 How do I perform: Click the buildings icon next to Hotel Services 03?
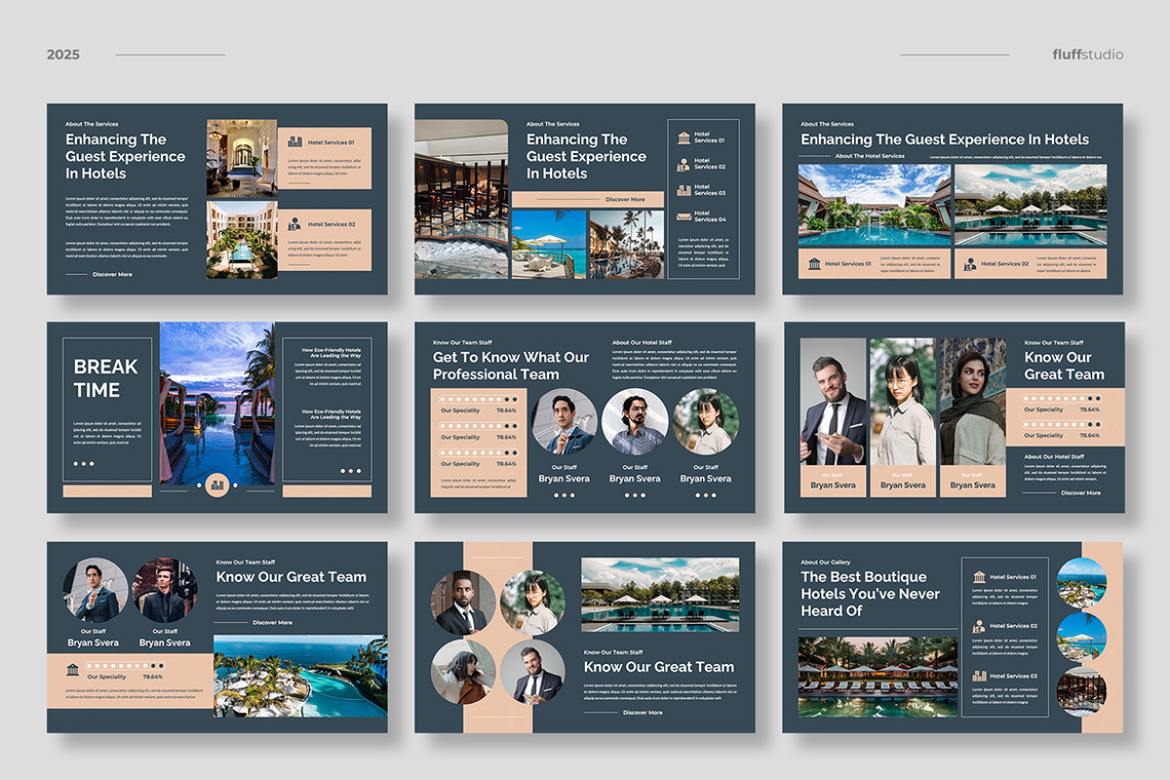click(683, 191)
